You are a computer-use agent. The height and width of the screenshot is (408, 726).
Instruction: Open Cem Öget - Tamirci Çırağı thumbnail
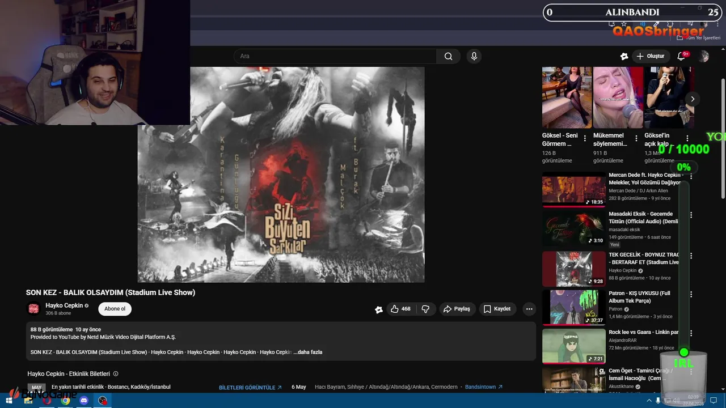574,380
